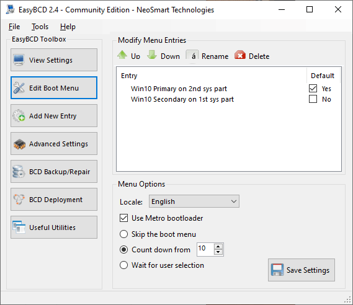Click the EasyBCD title bar app icon
This screenshot has width=353, height=305.
pos(11,9)
